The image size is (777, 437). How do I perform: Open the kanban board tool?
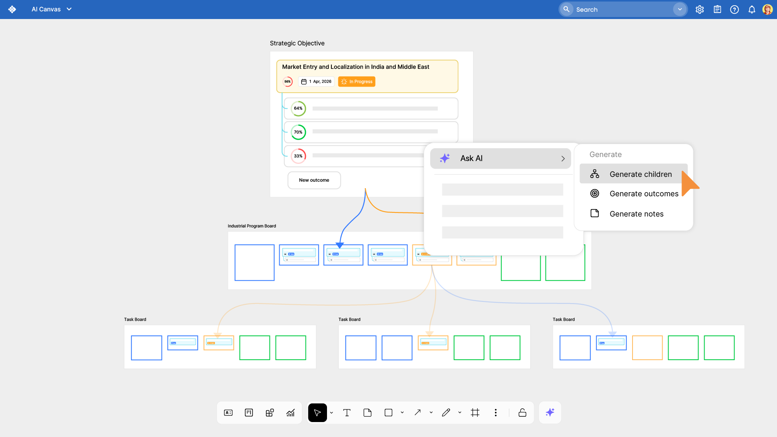[249, 413]
